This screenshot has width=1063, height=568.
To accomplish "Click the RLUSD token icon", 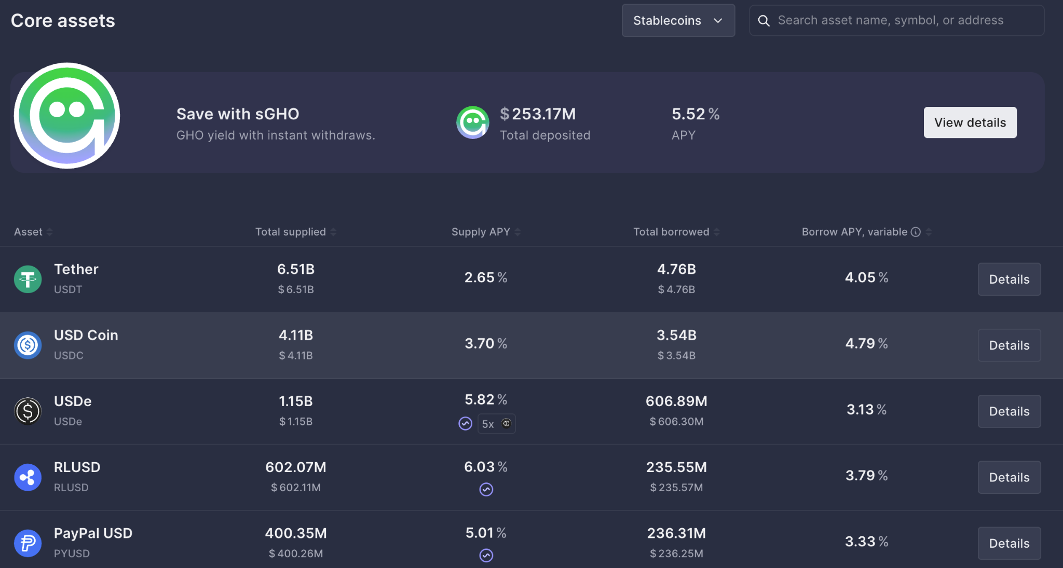I will 28,477.
